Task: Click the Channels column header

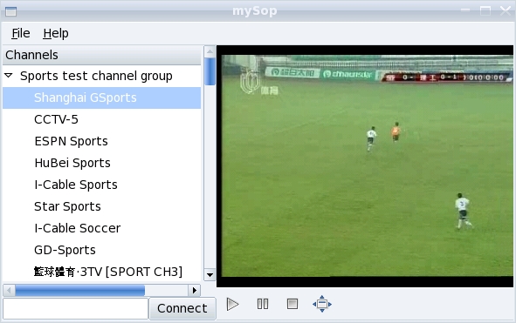Action: (x=101, y=55)
